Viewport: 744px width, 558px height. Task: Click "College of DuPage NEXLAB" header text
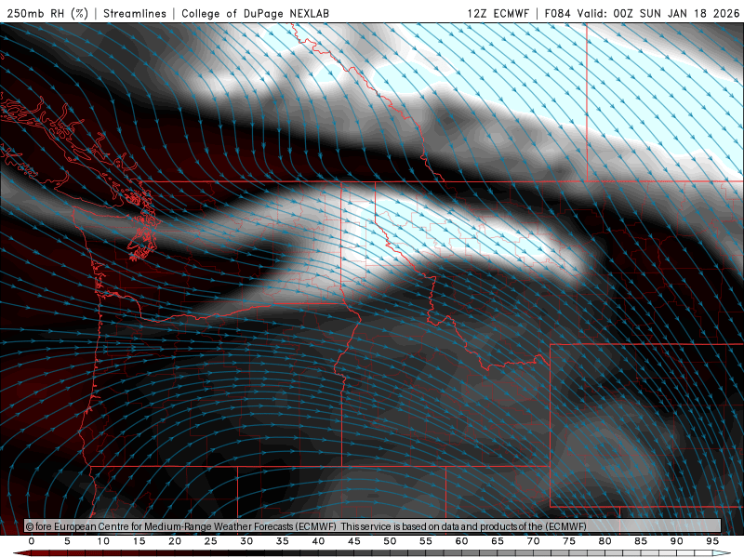255,13
